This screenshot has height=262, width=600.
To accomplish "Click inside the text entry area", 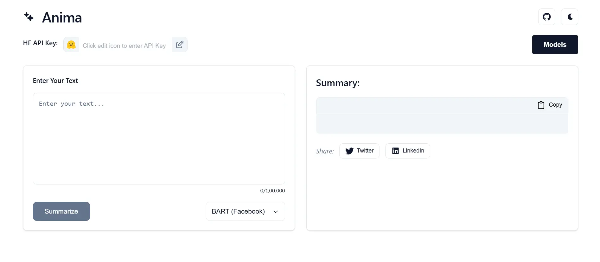I will tap(159, 138).
